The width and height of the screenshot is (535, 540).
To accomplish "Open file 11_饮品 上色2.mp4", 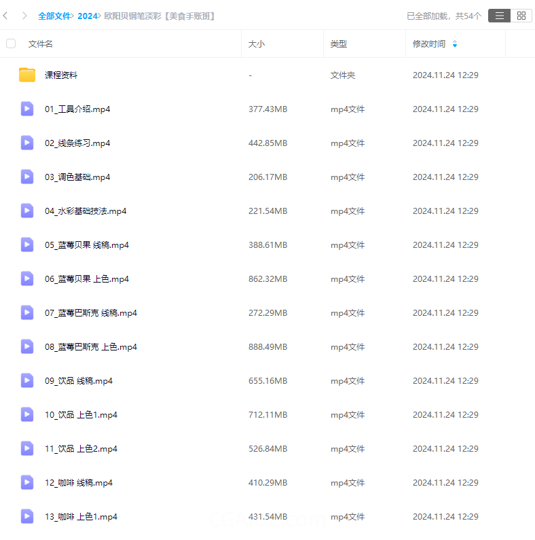I will (81, 449).
